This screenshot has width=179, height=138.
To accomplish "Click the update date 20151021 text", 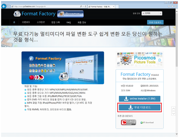I will [149, 86].
